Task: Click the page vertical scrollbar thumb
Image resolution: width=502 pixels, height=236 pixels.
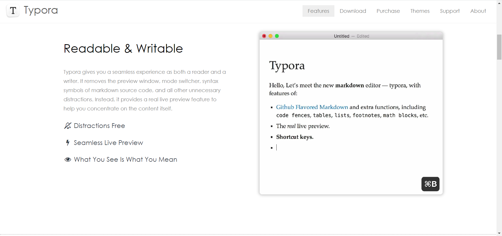Action: pyautogui.click(x=499, y=47)
